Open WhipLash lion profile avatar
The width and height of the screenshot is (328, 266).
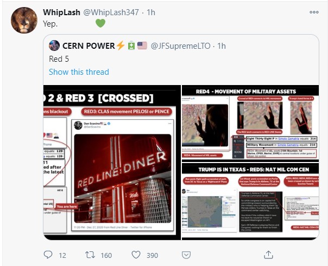pos(24,20)
